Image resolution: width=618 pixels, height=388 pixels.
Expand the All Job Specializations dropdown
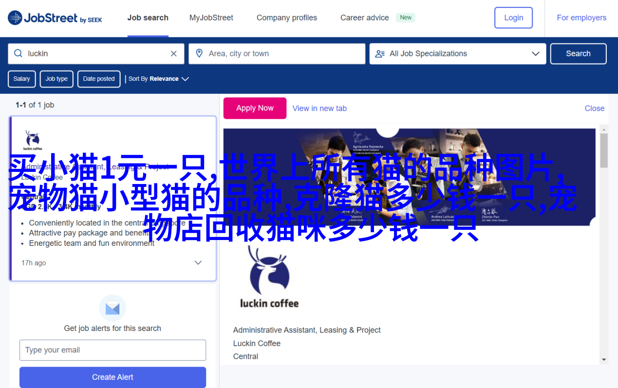tap(536, 54)
